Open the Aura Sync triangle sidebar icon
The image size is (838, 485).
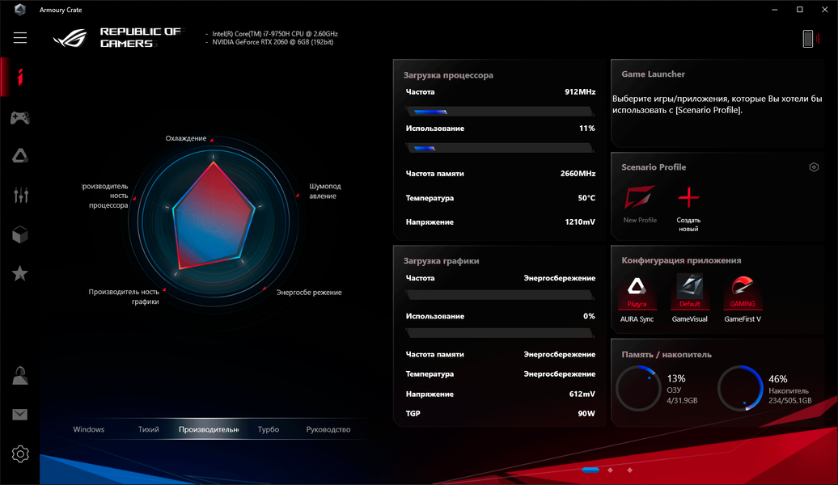point(20,156)
